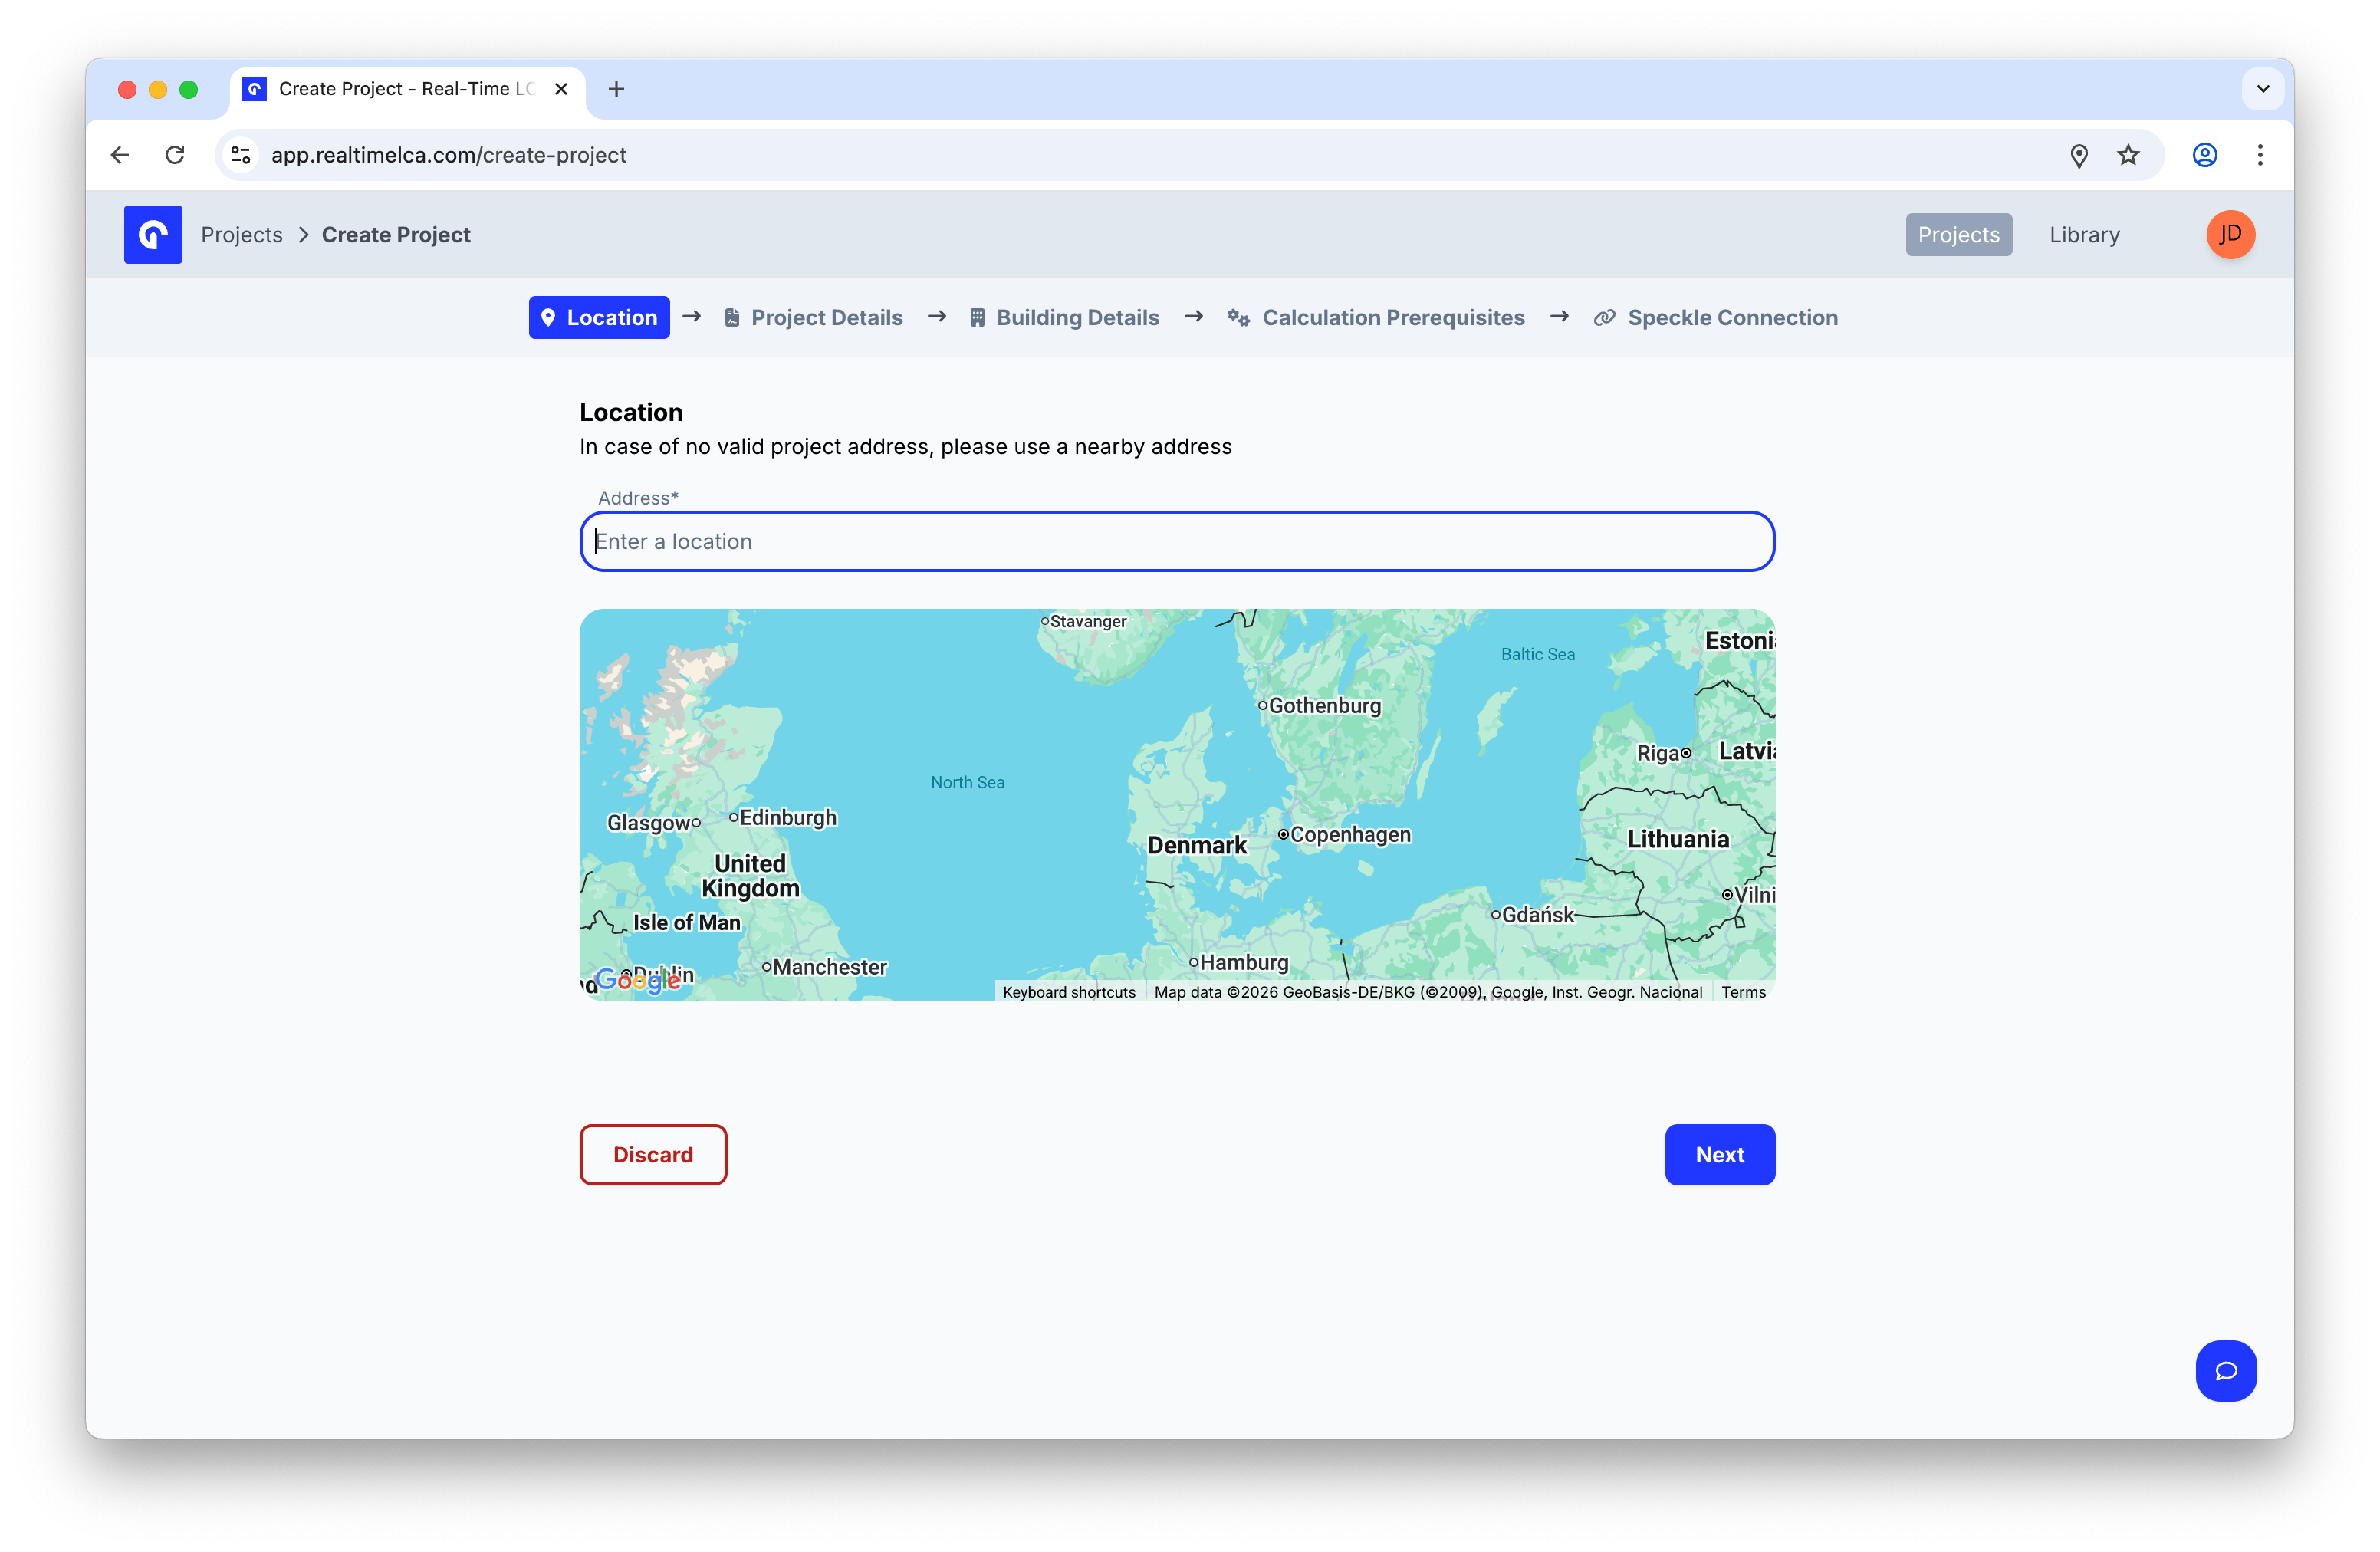The height and width of the screenshot is (1552, 2380).
Task: Click United Kingdom label on the map
Action: click(x=750, y=876)
